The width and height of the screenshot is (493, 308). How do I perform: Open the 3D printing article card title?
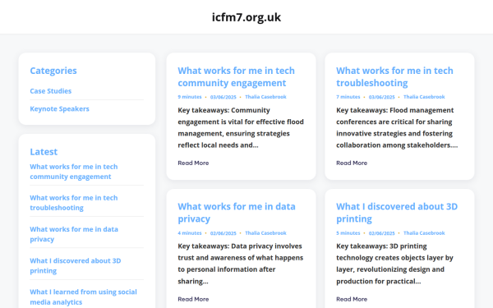point(397,213)
